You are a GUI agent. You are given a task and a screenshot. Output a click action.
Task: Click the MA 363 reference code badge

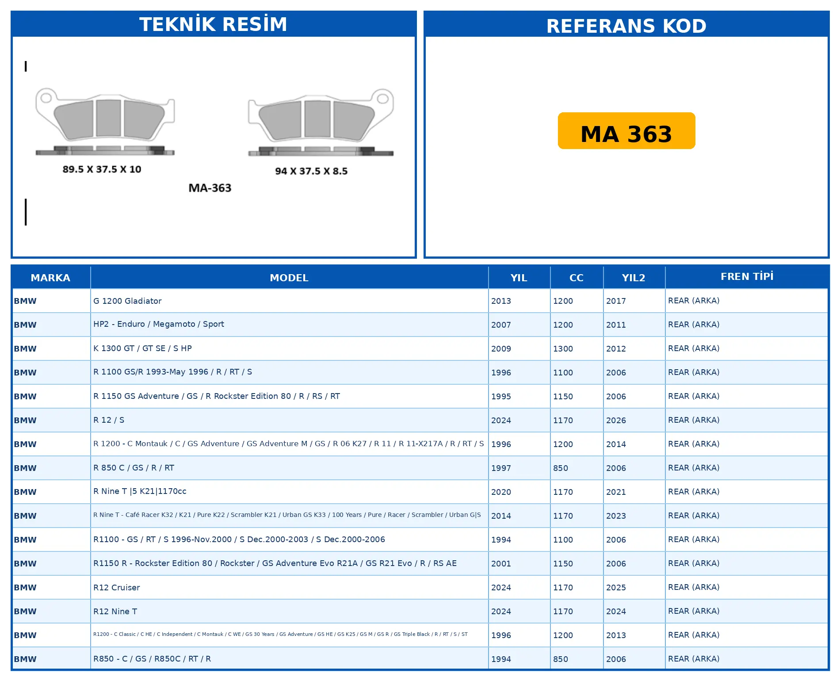(x=626, y=131)
